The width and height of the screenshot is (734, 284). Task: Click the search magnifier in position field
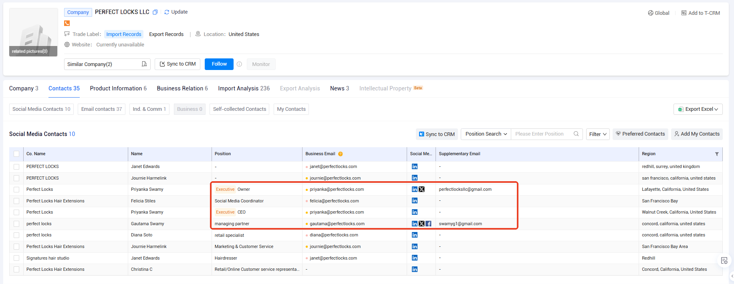coord(576,134)
